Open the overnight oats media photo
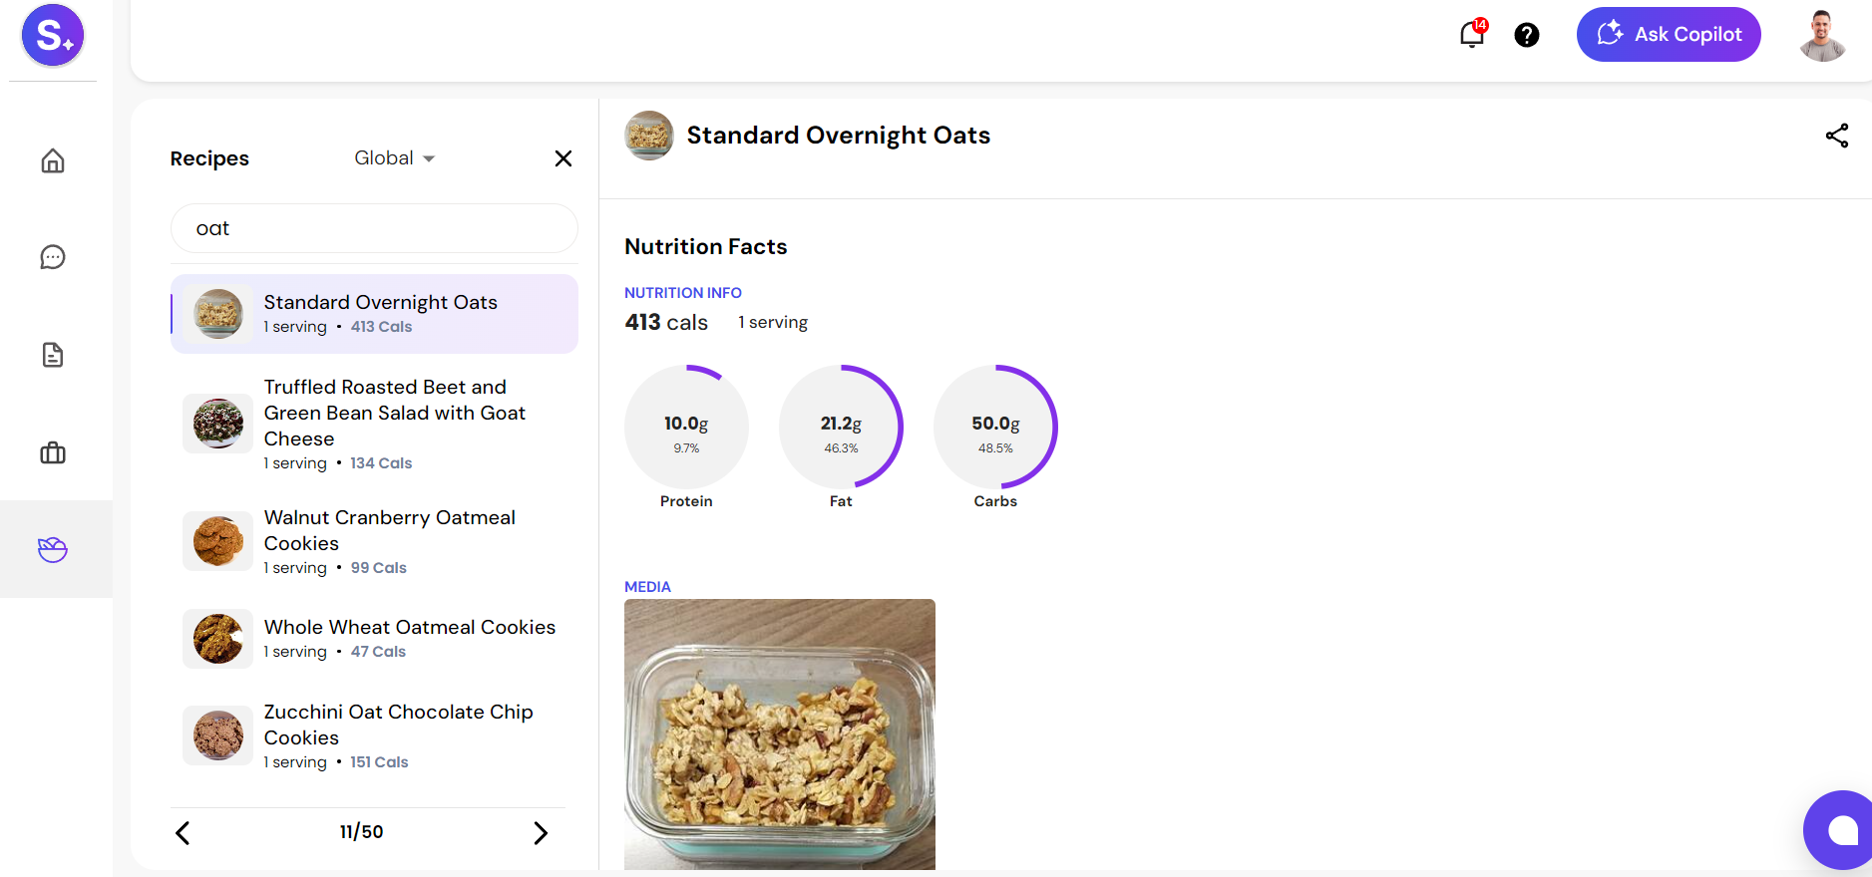This screenshot has width=1872, height=877. [780, 734]
